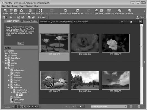Select the DSC_0004.JPG duck thumbnail
Viewport: 147px width, 110px height.
pyautogui.click(x=54, y=80)
